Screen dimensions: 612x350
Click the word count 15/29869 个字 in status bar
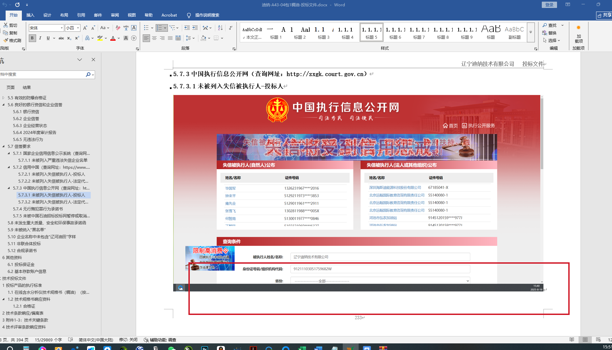[x=48, y=340]
